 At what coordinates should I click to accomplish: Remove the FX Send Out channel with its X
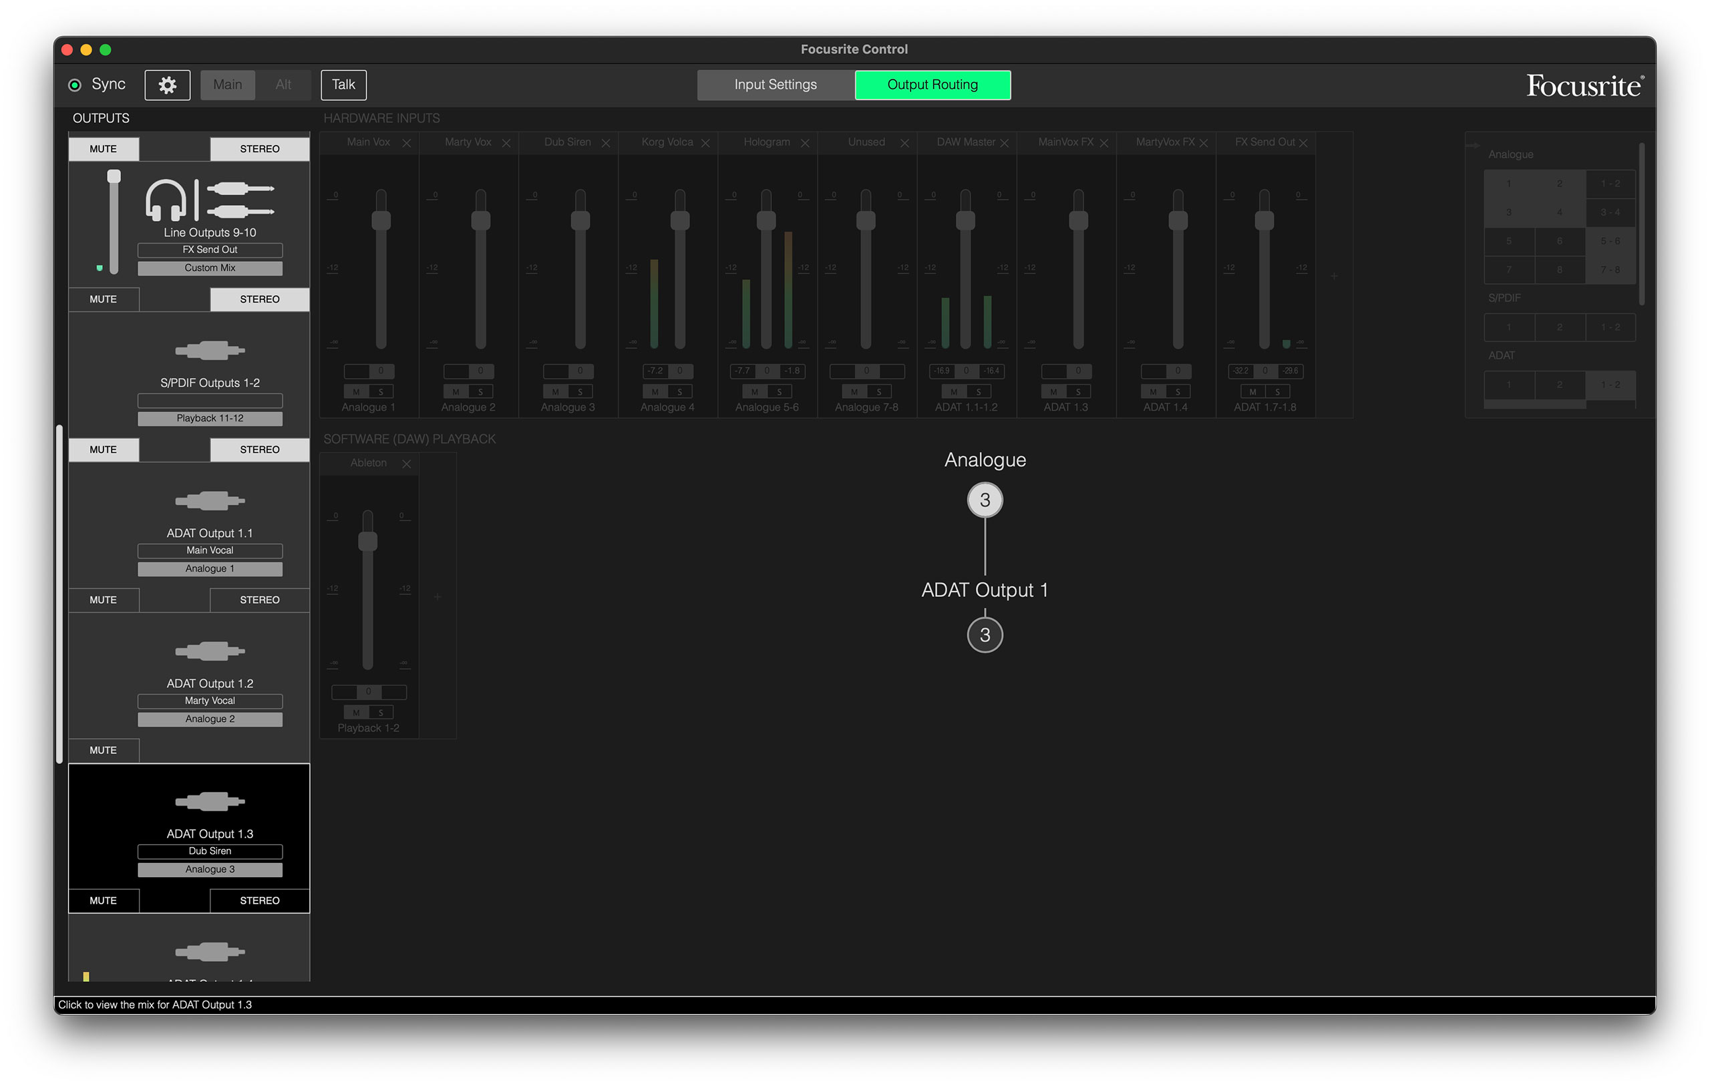click(x=1304, y=143)
